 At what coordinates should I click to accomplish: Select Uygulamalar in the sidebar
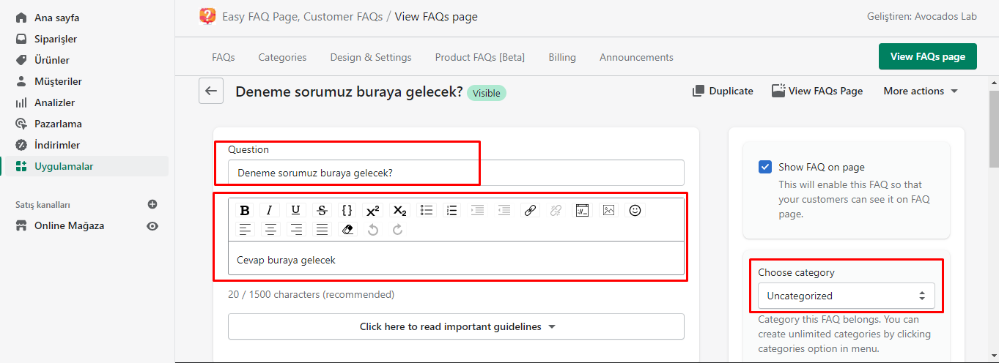coord(87,166)
